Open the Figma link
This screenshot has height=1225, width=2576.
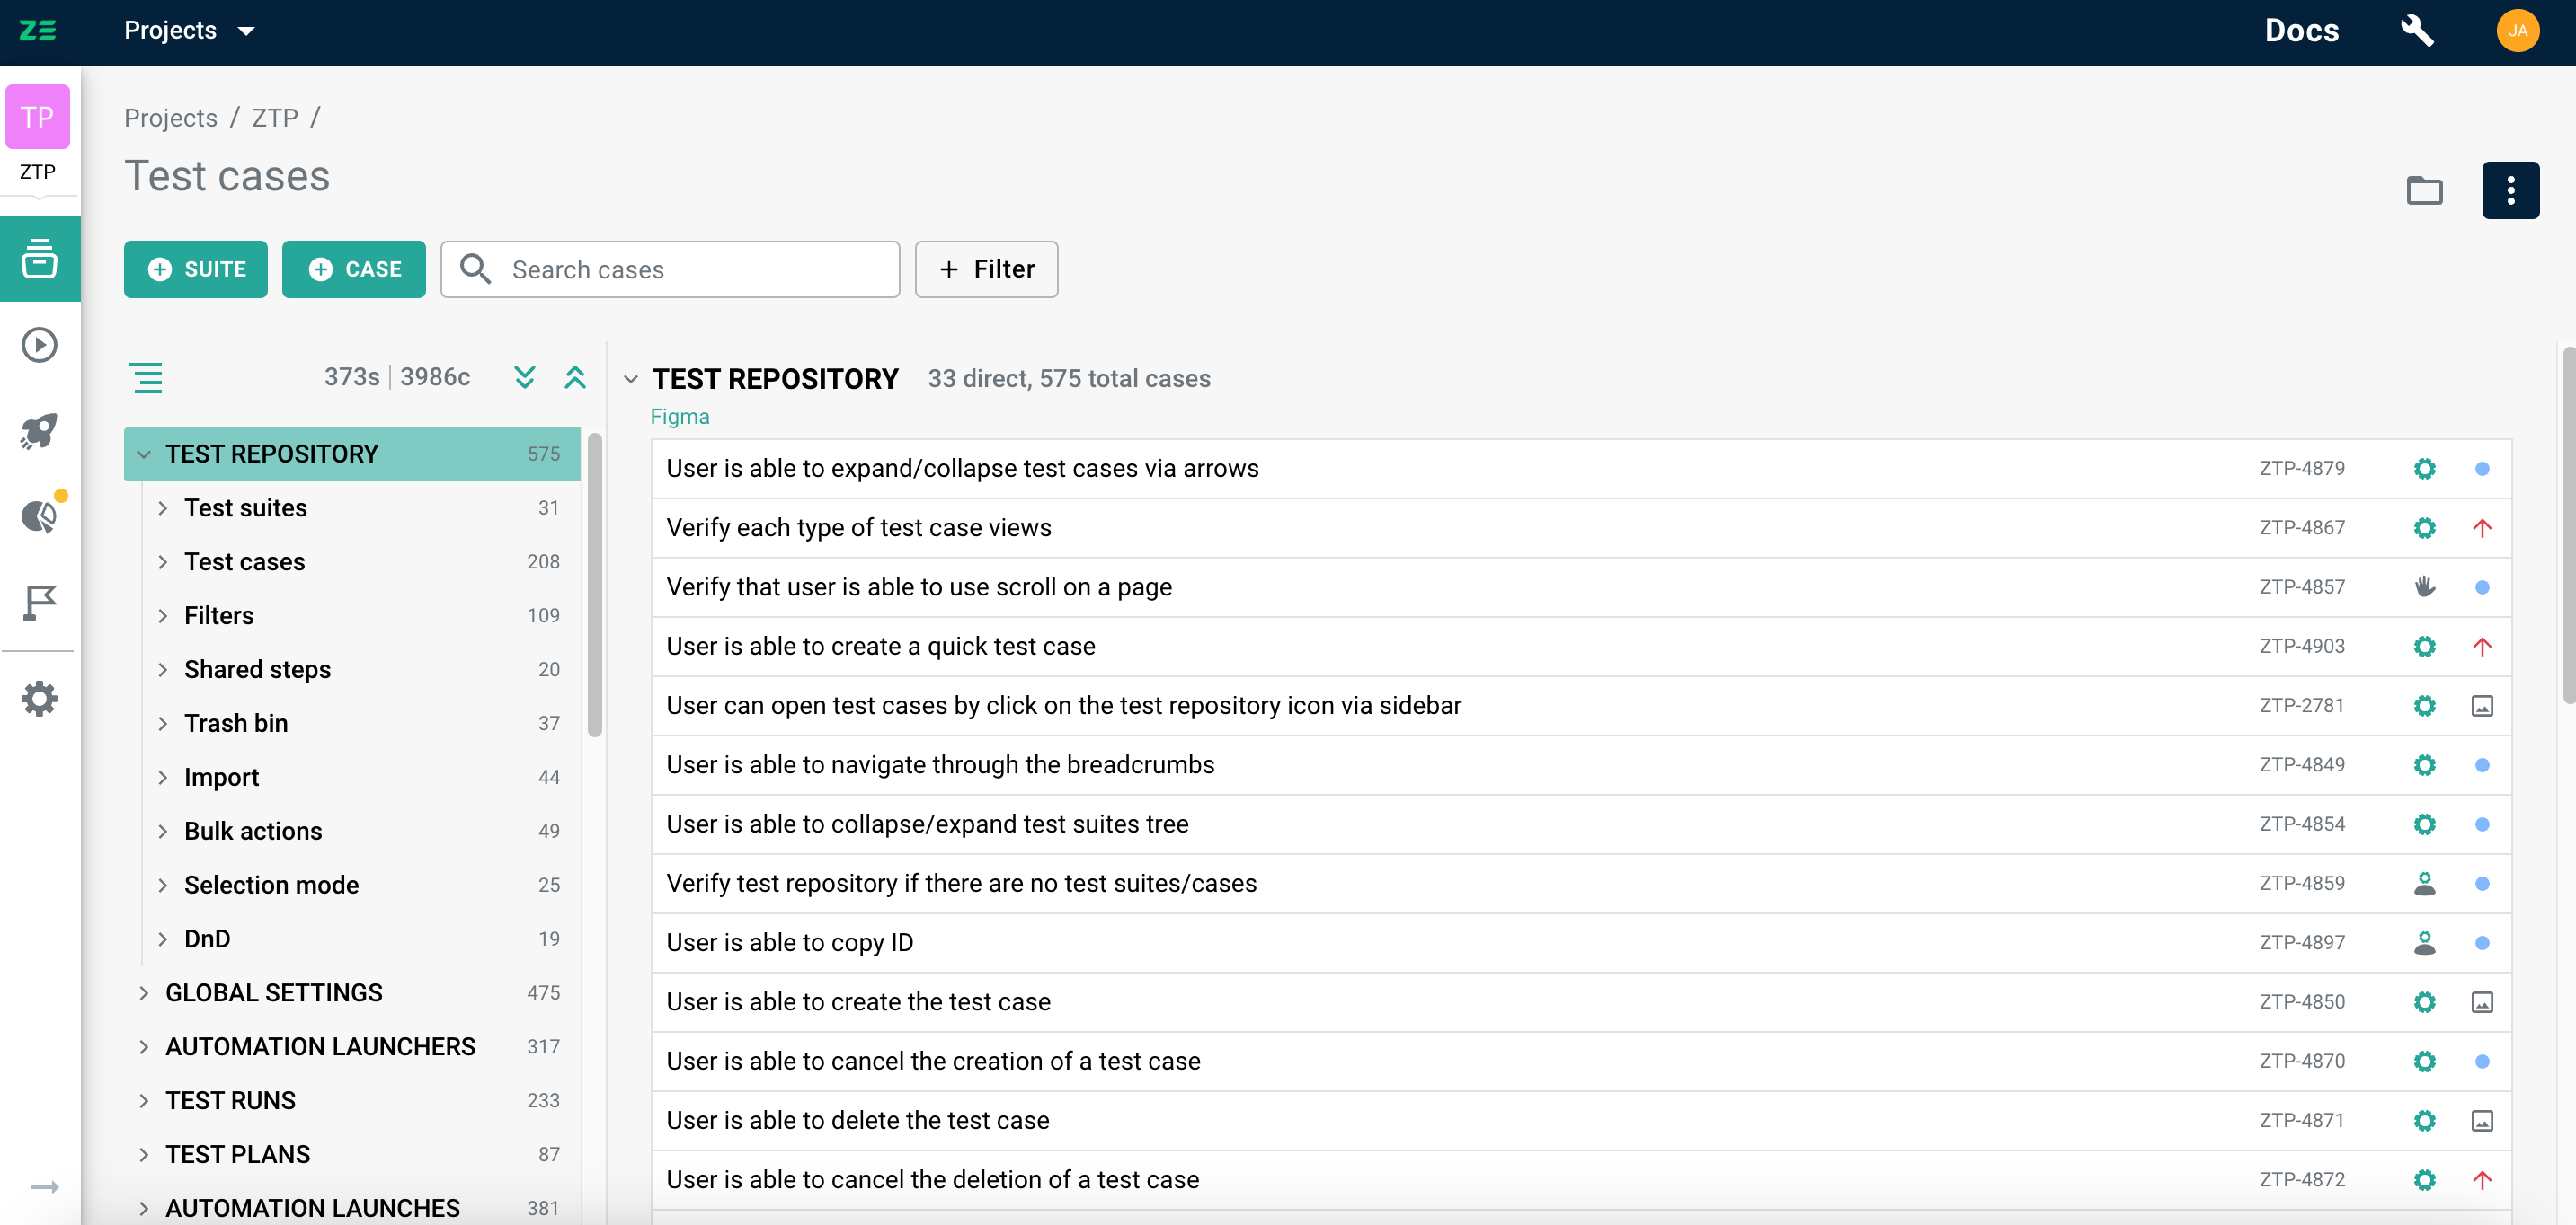(x=679, y=417)
